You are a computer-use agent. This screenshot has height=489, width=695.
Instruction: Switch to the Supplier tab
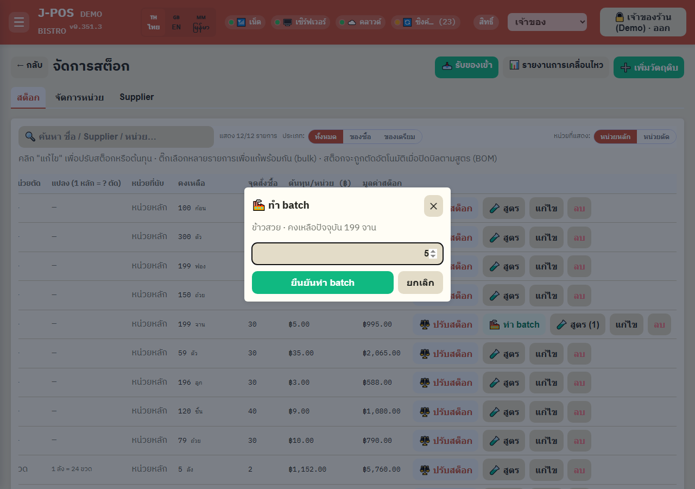tap(137, 97)
